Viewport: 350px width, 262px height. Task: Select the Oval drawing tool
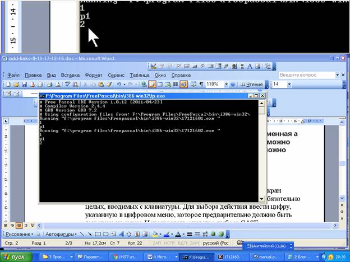105,234
